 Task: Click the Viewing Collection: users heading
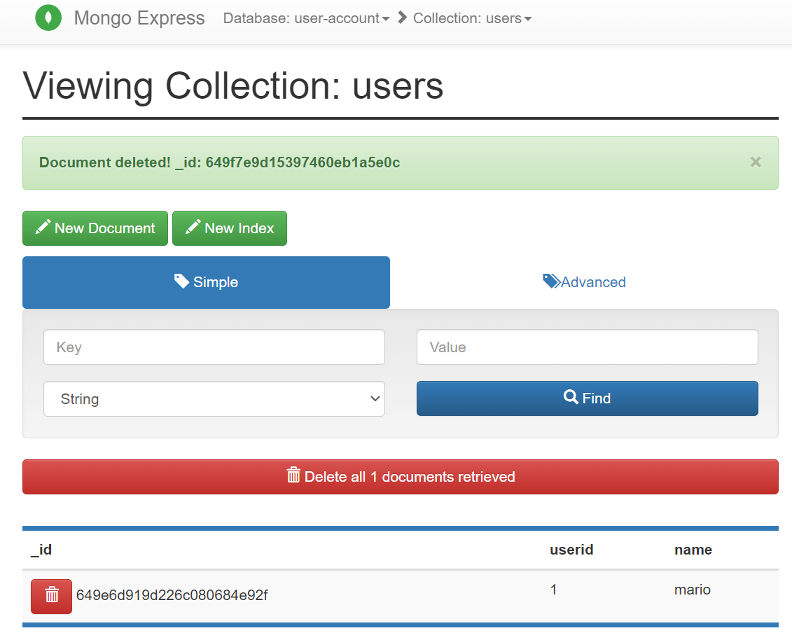pos(233,86)
